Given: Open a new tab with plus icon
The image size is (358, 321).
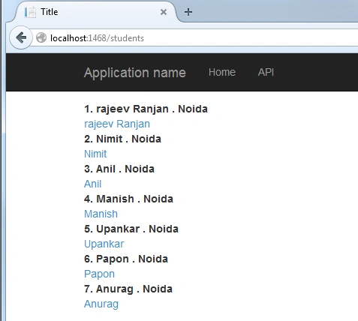Looking at the screenshot, I should pos(188,12).
